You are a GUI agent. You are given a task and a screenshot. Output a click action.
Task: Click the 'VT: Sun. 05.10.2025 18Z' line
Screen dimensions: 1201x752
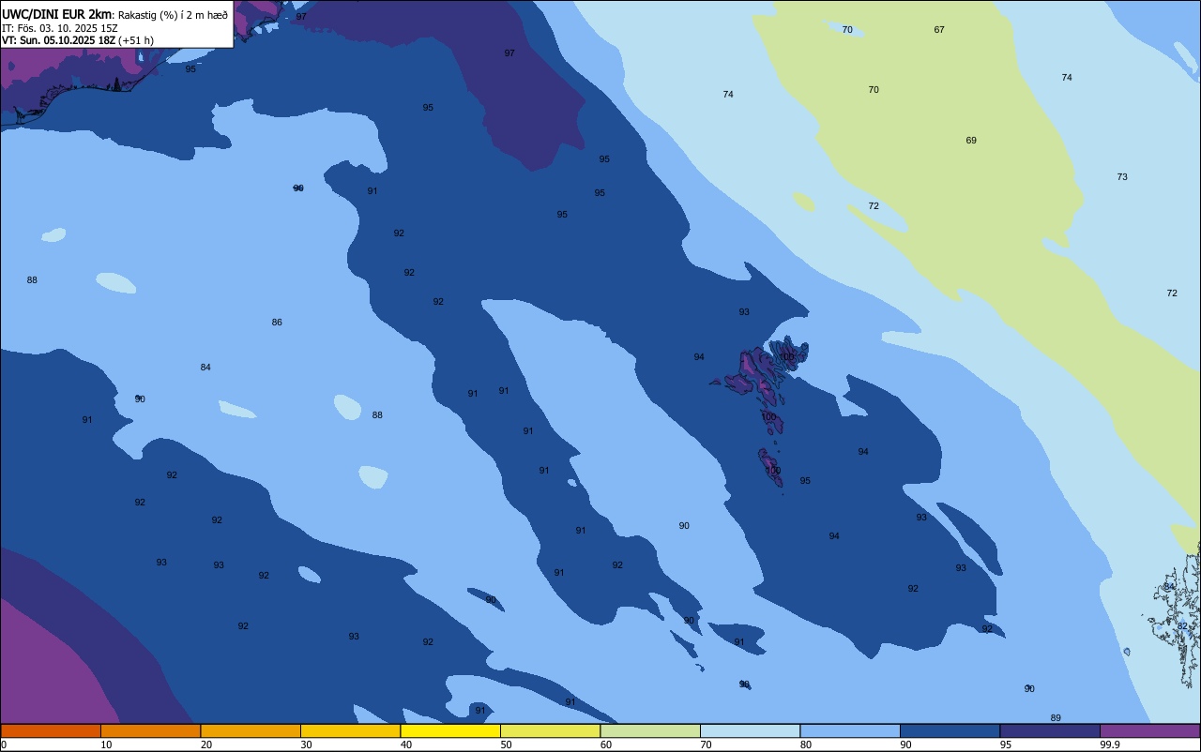click(x=59, y=40)
